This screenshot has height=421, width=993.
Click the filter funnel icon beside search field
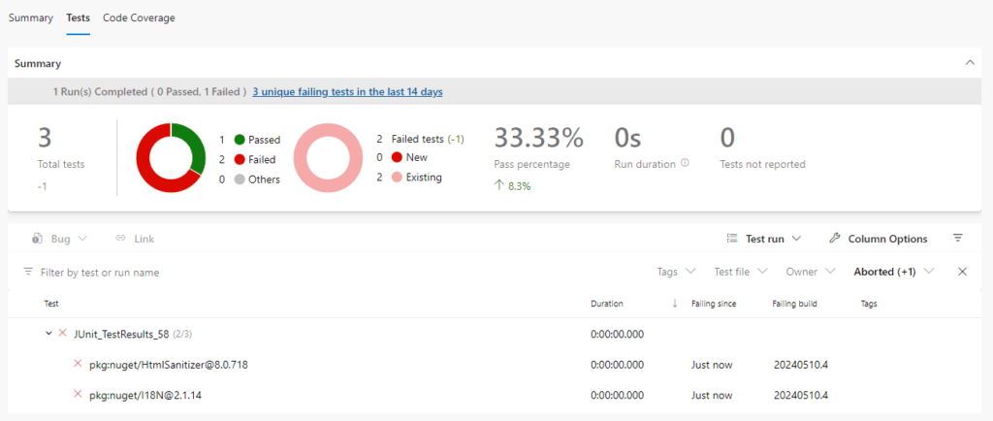pos(28,272)
